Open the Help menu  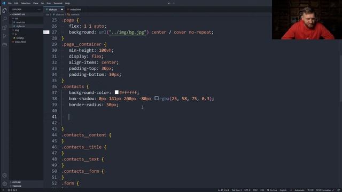(67, 3)
